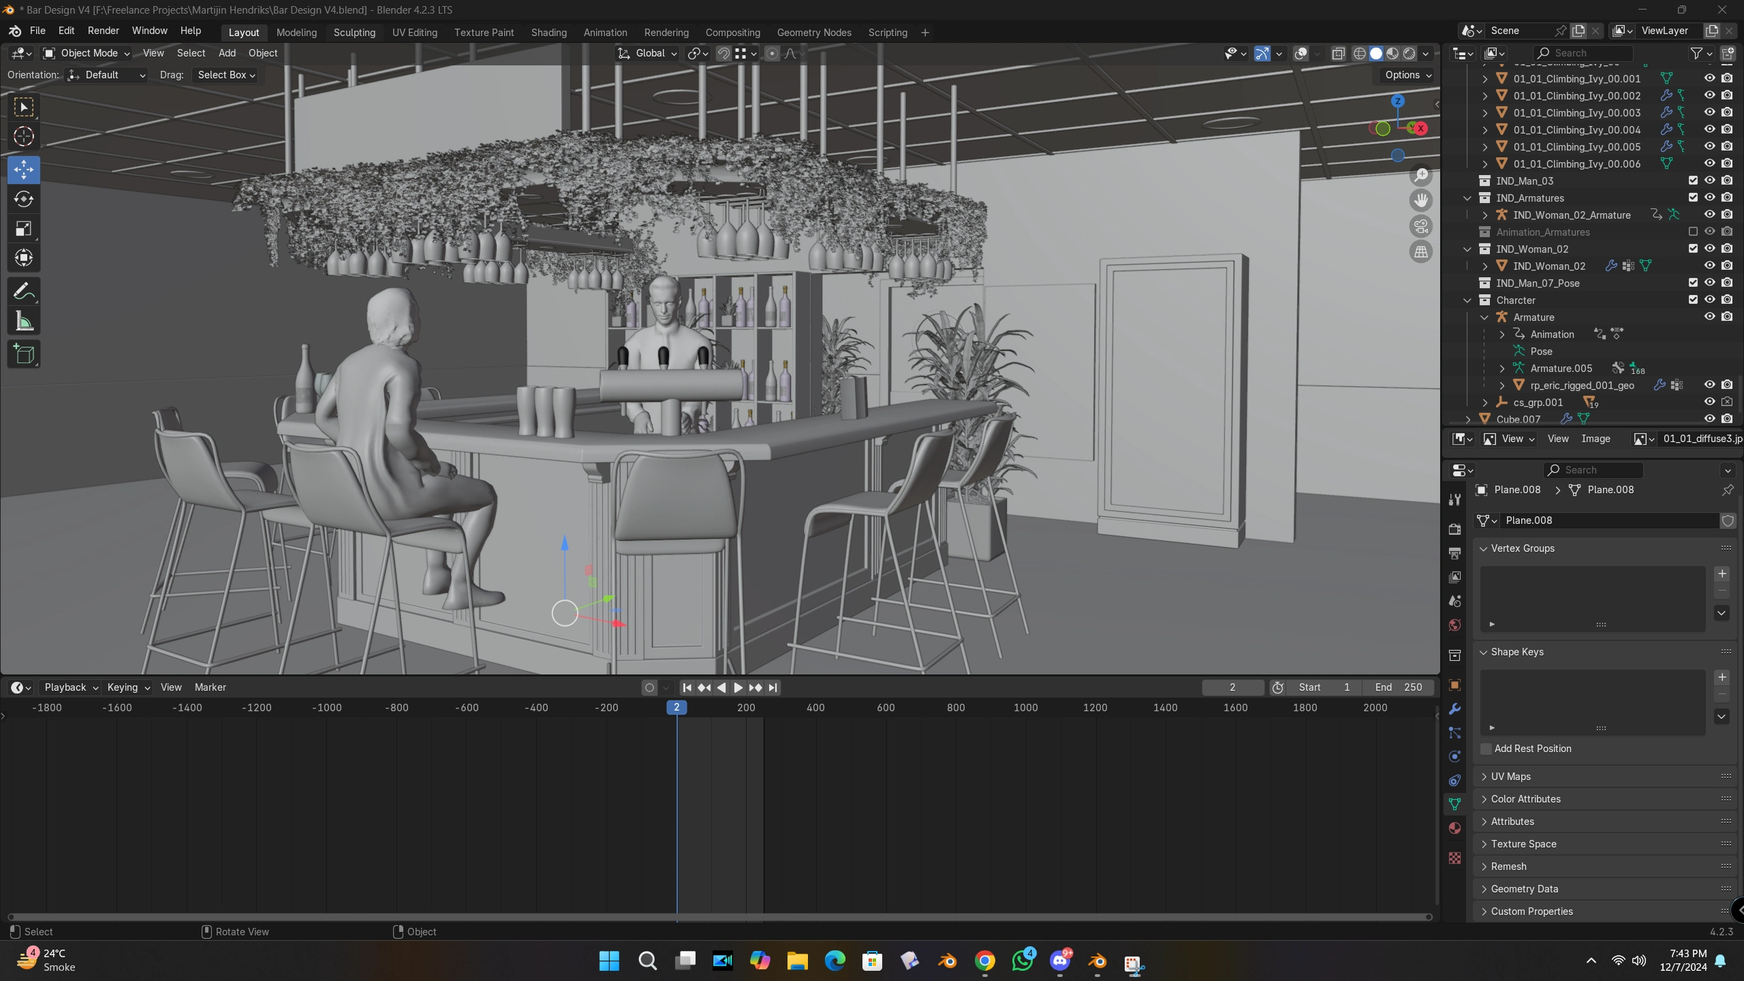
Task: Open the Render menu
Action: coord(103,31)
